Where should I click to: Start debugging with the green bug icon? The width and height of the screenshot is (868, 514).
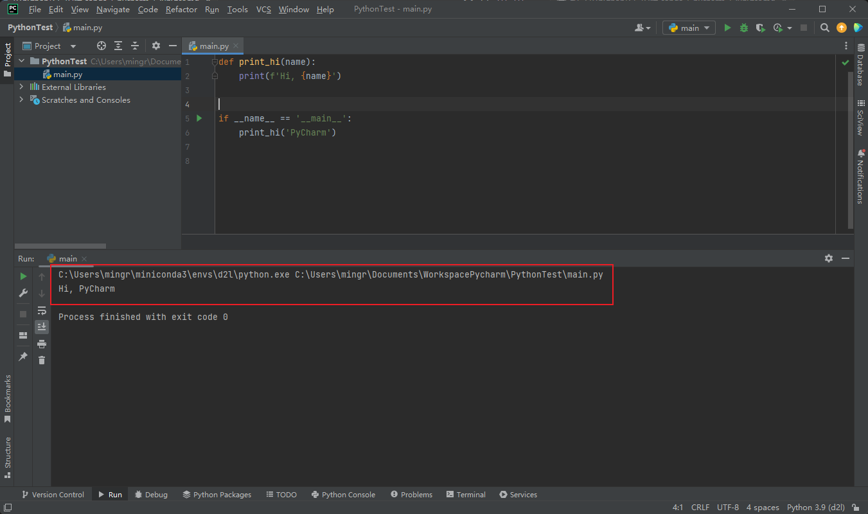click(744, 28)
